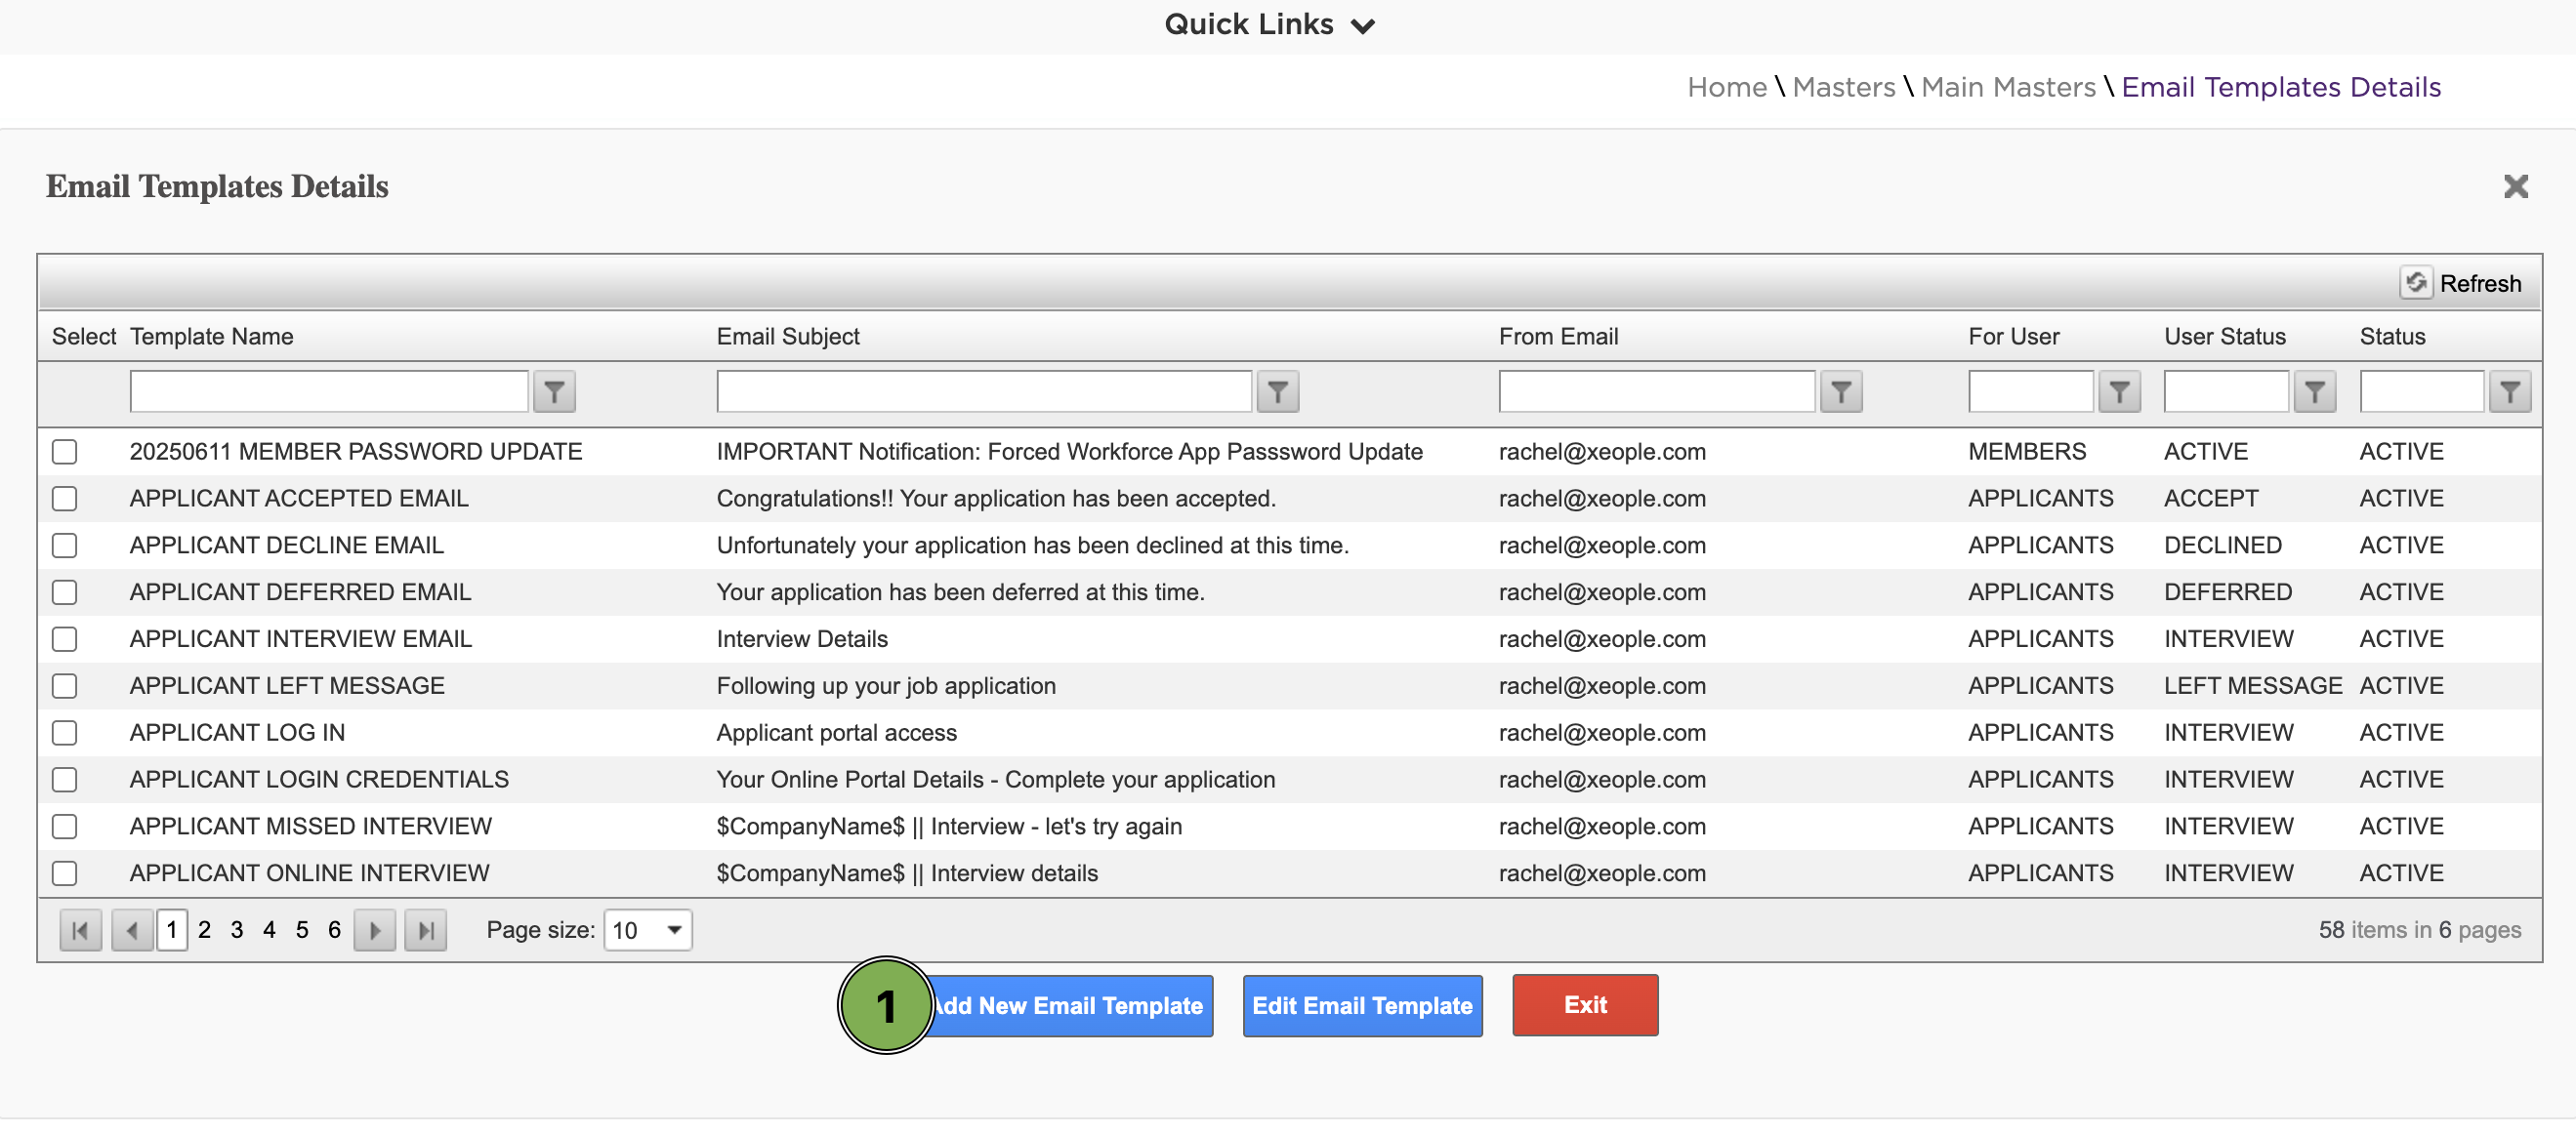Click '$CompanyName$ || Interview details' cell
Screen dimensions: 2576x1134
[907, 874]
